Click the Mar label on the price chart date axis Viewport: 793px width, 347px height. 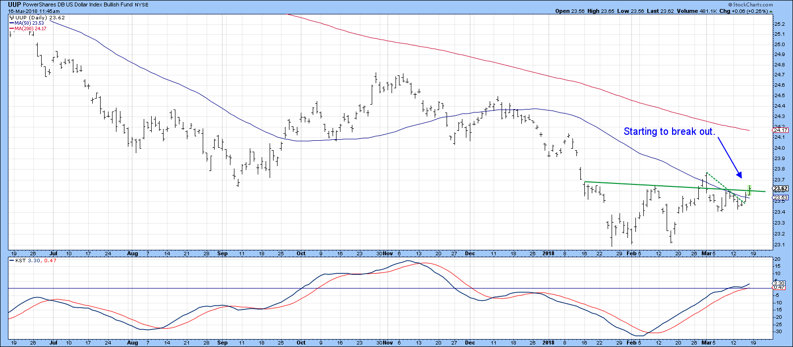tap(706, 253)
